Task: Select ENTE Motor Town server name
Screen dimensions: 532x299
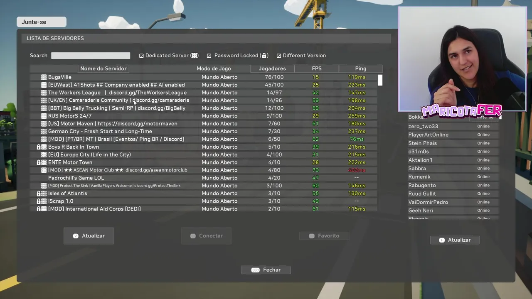Action: click(x=70, y=162)
